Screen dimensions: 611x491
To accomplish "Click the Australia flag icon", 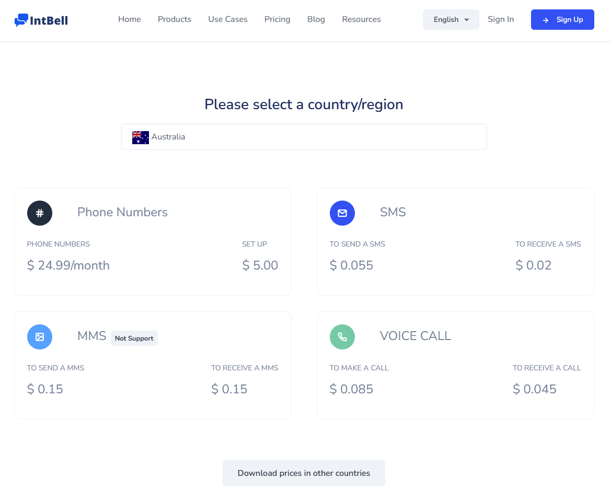I will 140,137.
